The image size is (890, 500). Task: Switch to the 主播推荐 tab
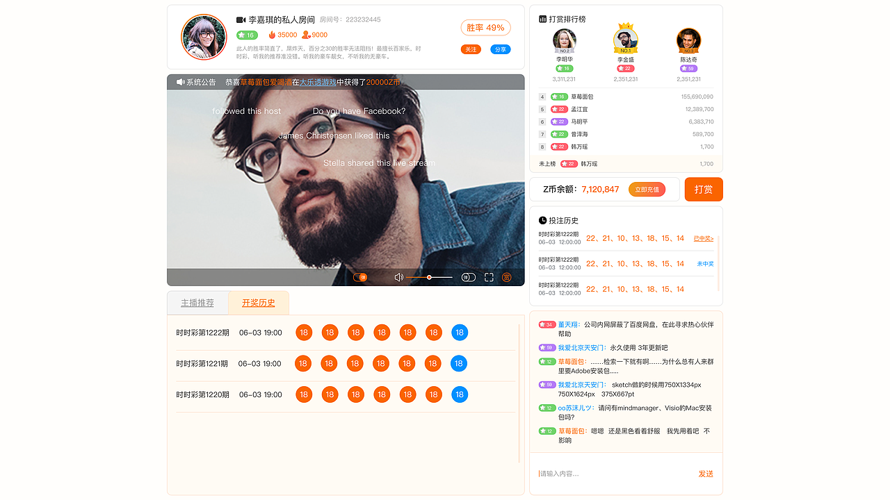tap(197, 303)
